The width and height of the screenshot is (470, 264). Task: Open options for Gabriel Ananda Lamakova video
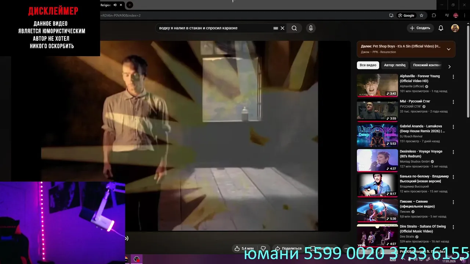click(453, 127)
